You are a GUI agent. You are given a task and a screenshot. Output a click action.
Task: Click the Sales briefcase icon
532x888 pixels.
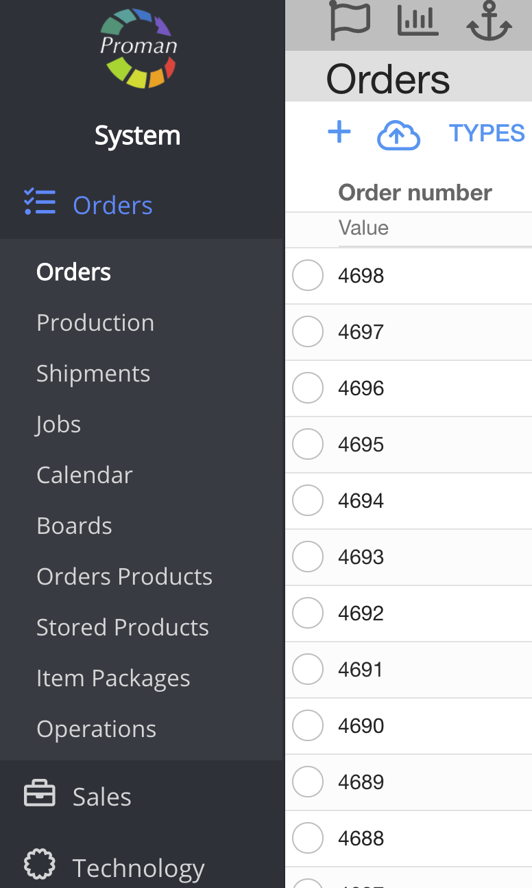(40, 795)
